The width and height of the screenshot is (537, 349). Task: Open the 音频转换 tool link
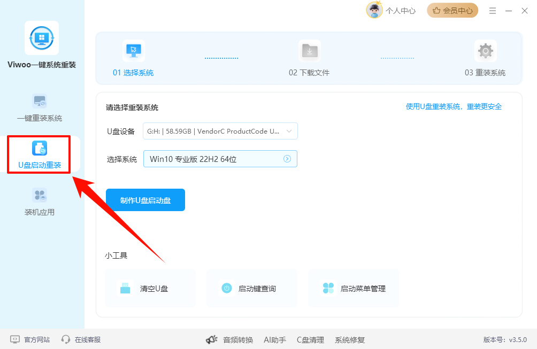tap(238, 340)
